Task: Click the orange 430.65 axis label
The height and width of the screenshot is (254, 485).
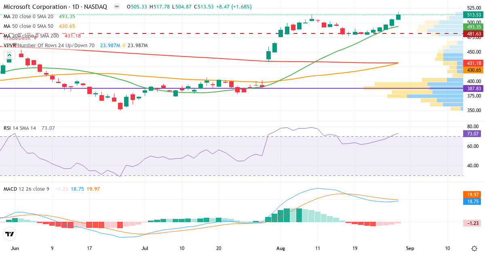Action: [x=473, y=70]
